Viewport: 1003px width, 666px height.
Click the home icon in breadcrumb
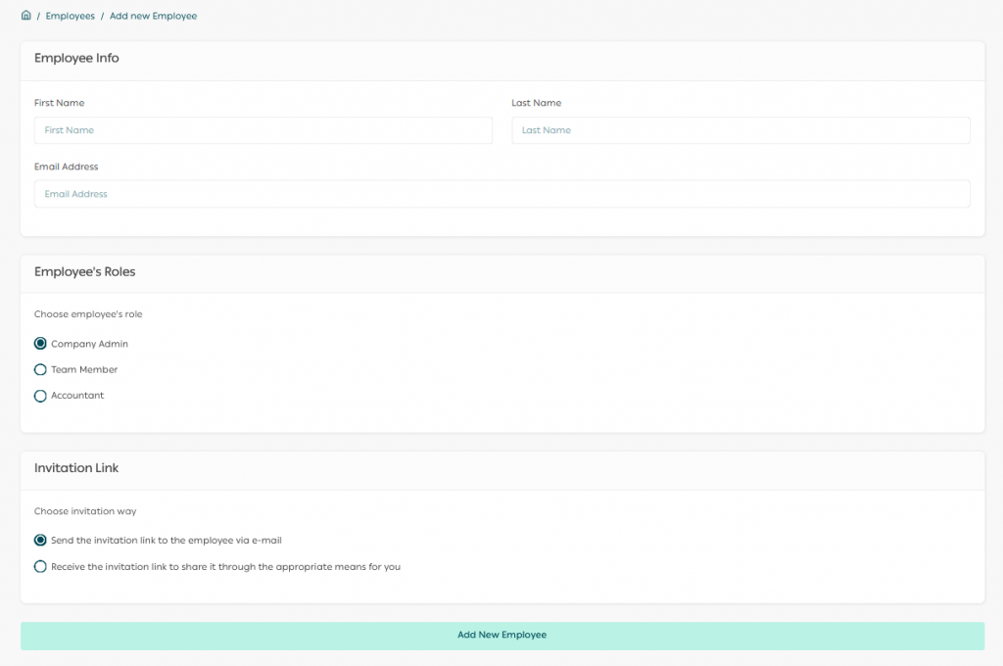point(25,16)
